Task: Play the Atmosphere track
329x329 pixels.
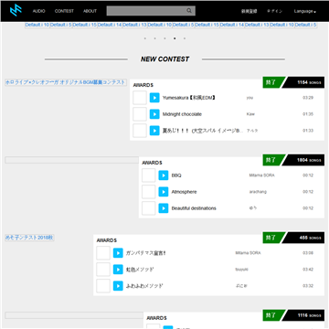Action: point(164,192)
